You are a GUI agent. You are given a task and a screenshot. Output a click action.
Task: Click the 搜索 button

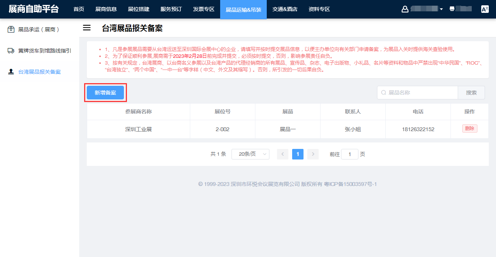click(x=471, y=93)
